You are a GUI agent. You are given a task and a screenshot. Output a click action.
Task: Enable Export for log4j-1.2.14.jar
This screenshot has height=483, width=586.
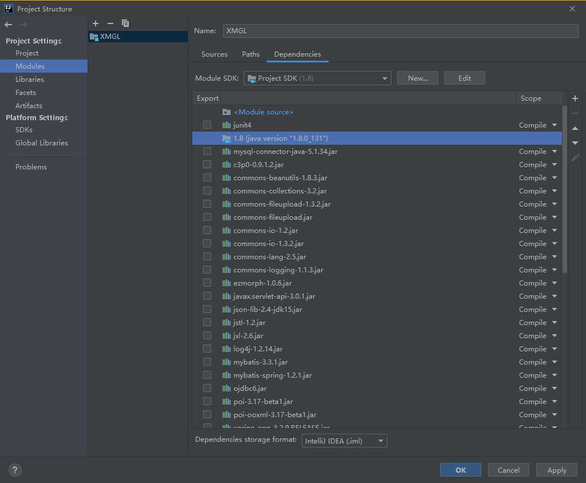pos(207,349)
